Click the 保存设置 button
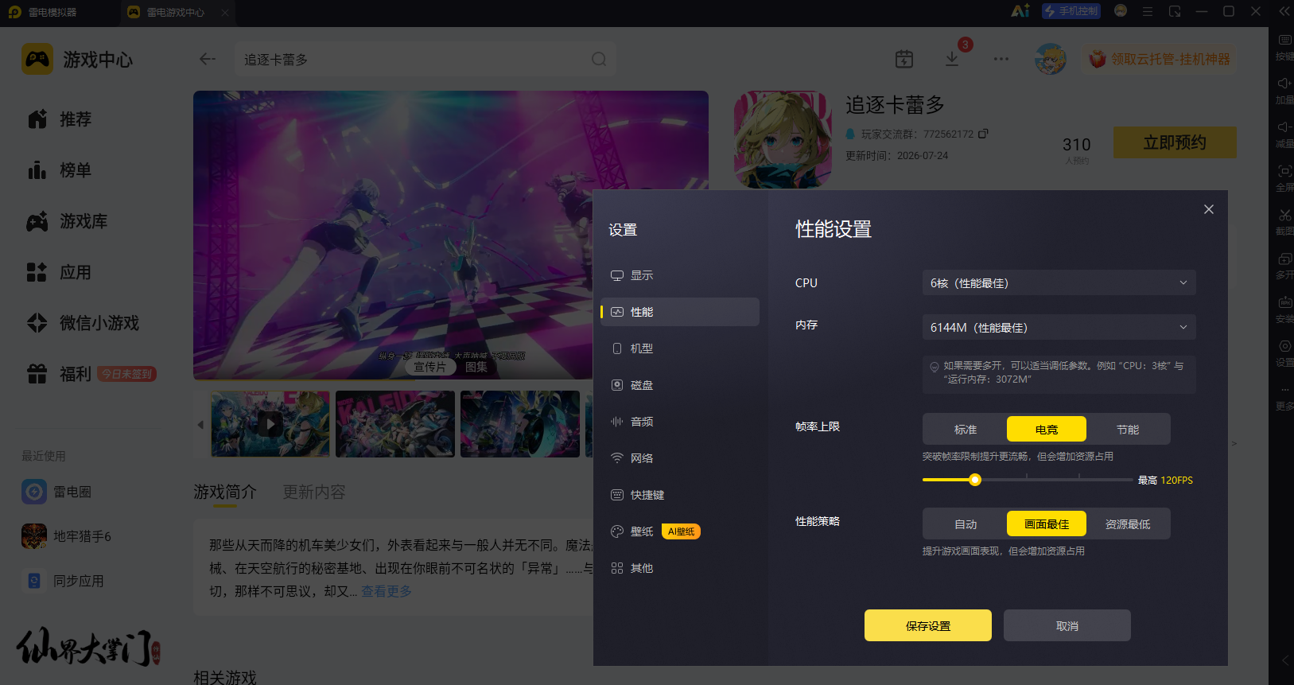Viewport: 1294px width, 685px height. click(928, 625)
